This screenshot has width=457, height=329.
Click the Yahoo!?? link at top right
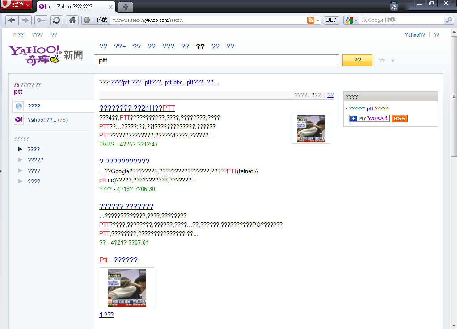415,35
